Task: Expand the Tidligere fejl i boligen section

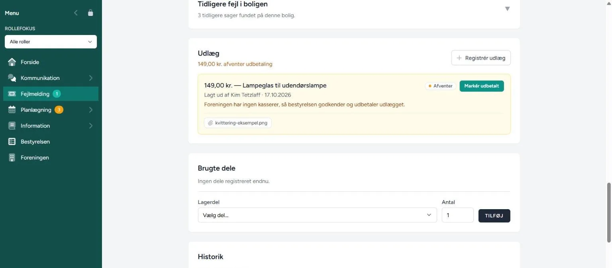Action: pyautogui.click(x=507, y=9)
